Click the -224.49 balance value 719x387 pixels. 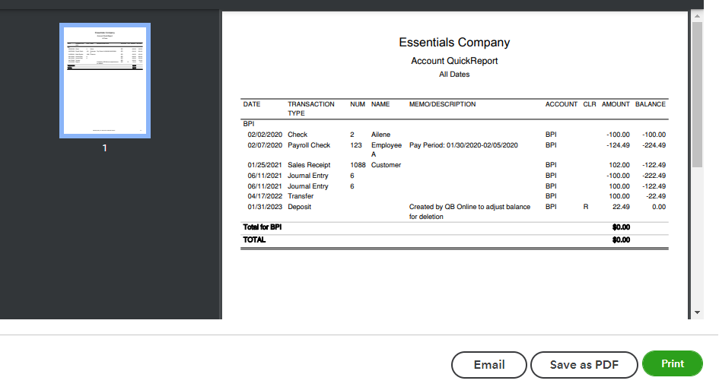[654, 145]
